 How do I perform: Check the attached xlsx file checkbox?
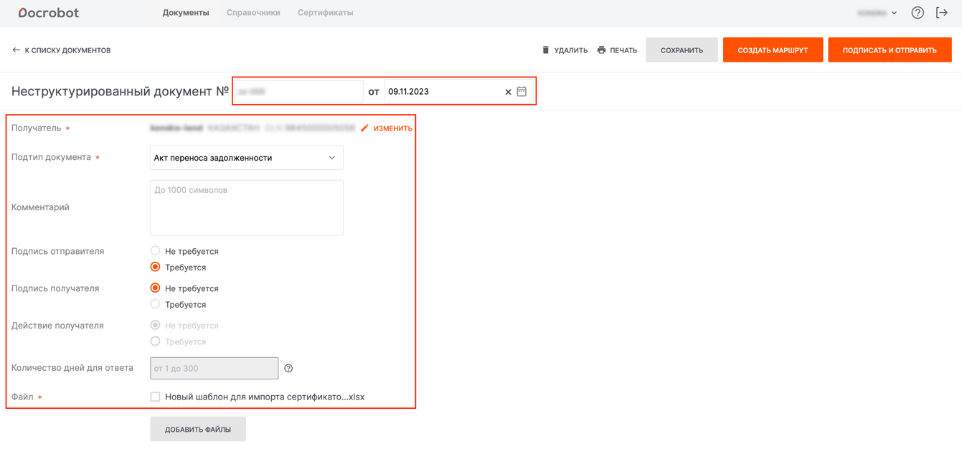tap(155, 397)
